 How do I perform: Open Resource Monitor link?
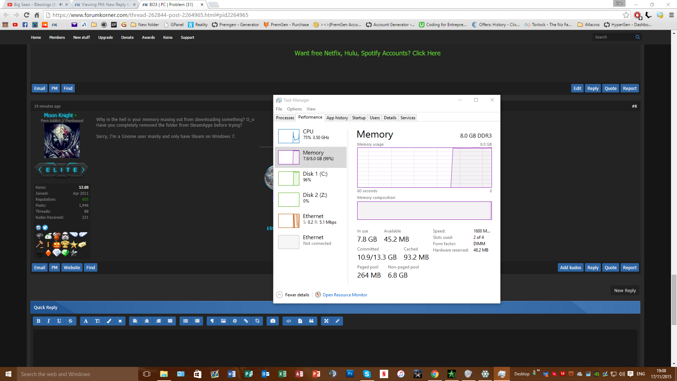[x=344, y=295]
